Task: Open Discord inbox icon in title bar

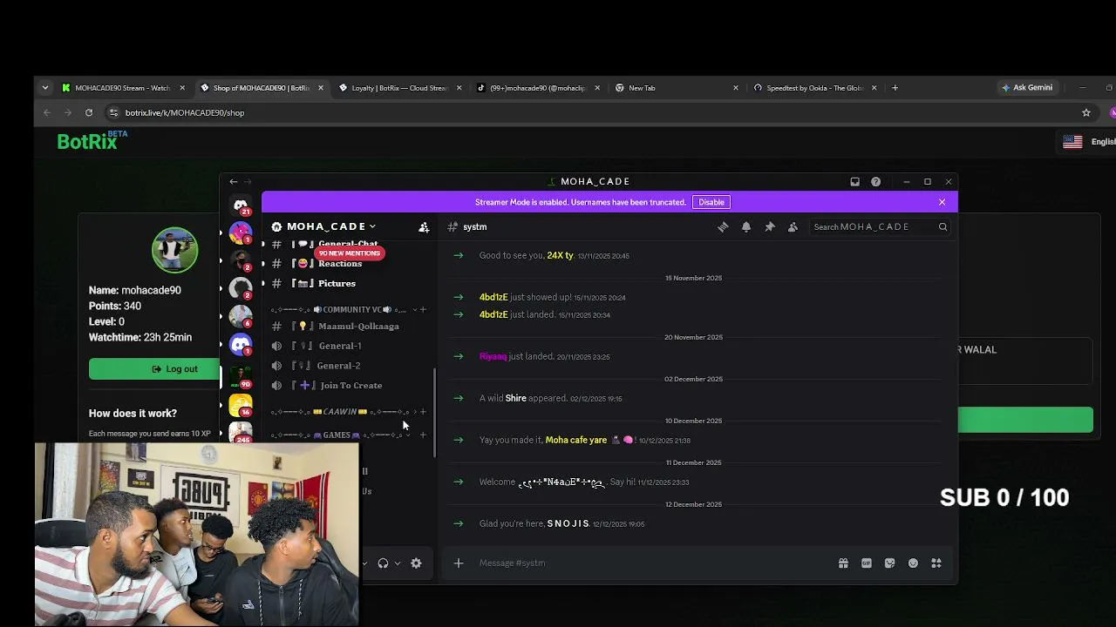Action: tap(854, 181)
